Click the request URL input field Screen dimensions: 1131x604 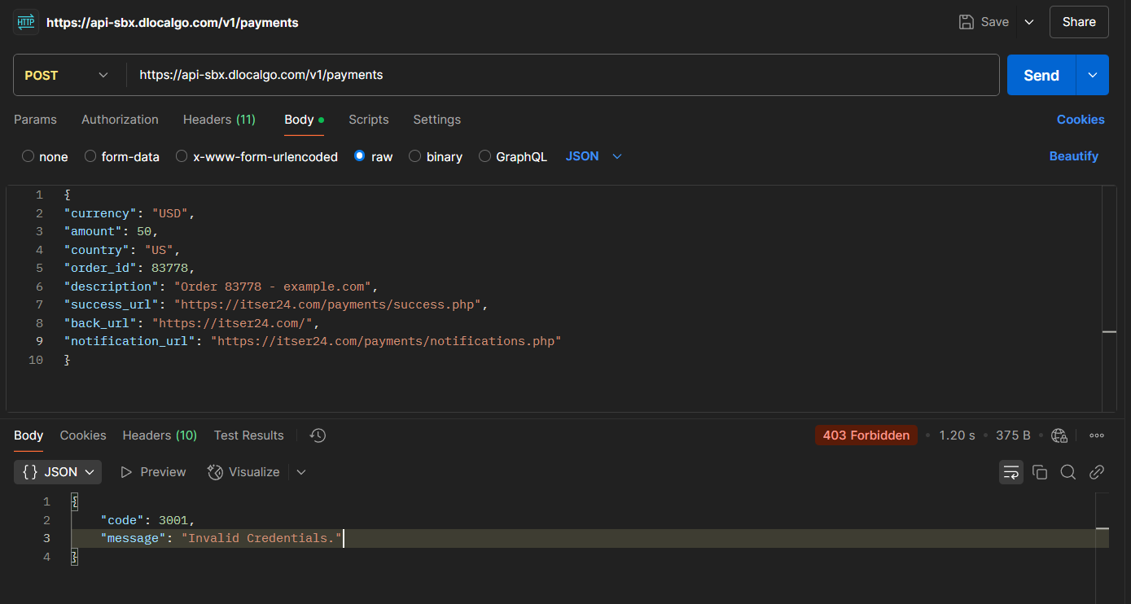pyautogui.click(x=562, y=75)
